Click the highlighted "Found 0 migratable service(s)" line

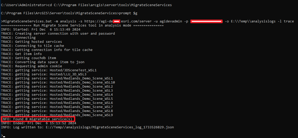point(37,119)
